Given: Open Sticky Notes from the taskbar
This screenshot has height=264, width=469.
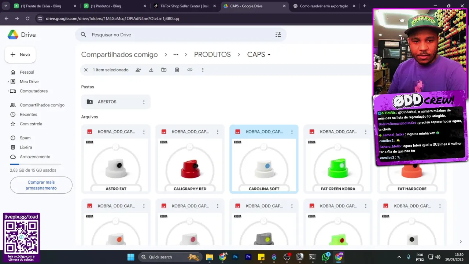Looking at the screenshot, I should pyautogui.click(x=261, y=257).
